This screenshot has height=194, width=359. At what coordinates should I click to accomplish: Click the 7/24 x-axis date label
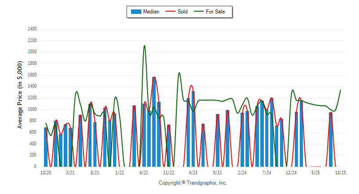(267, 173)
